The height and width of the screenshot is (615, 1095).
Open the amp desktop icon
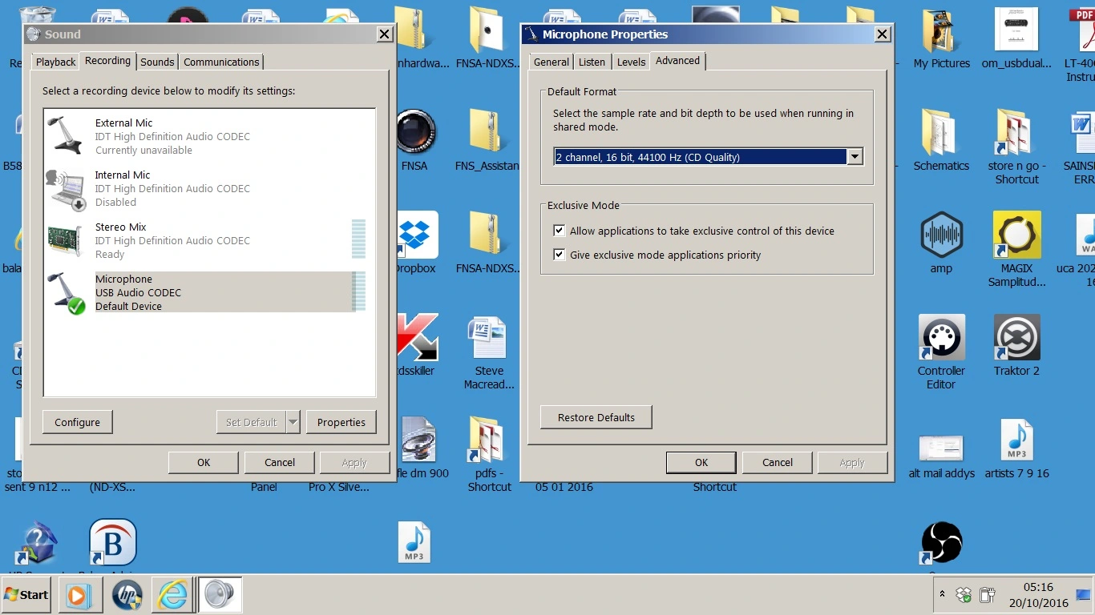941,235
